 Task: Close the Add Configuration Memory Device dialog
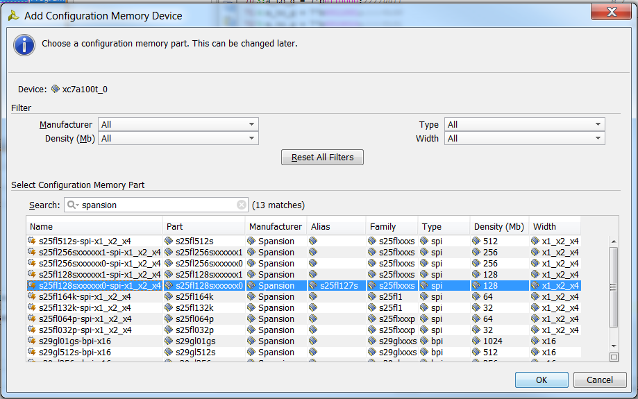pos(611,12)
